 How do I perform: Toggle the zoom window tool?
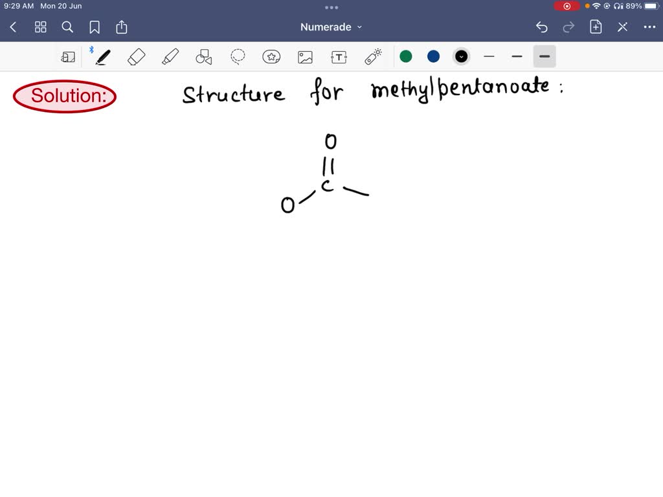(68, 57)
